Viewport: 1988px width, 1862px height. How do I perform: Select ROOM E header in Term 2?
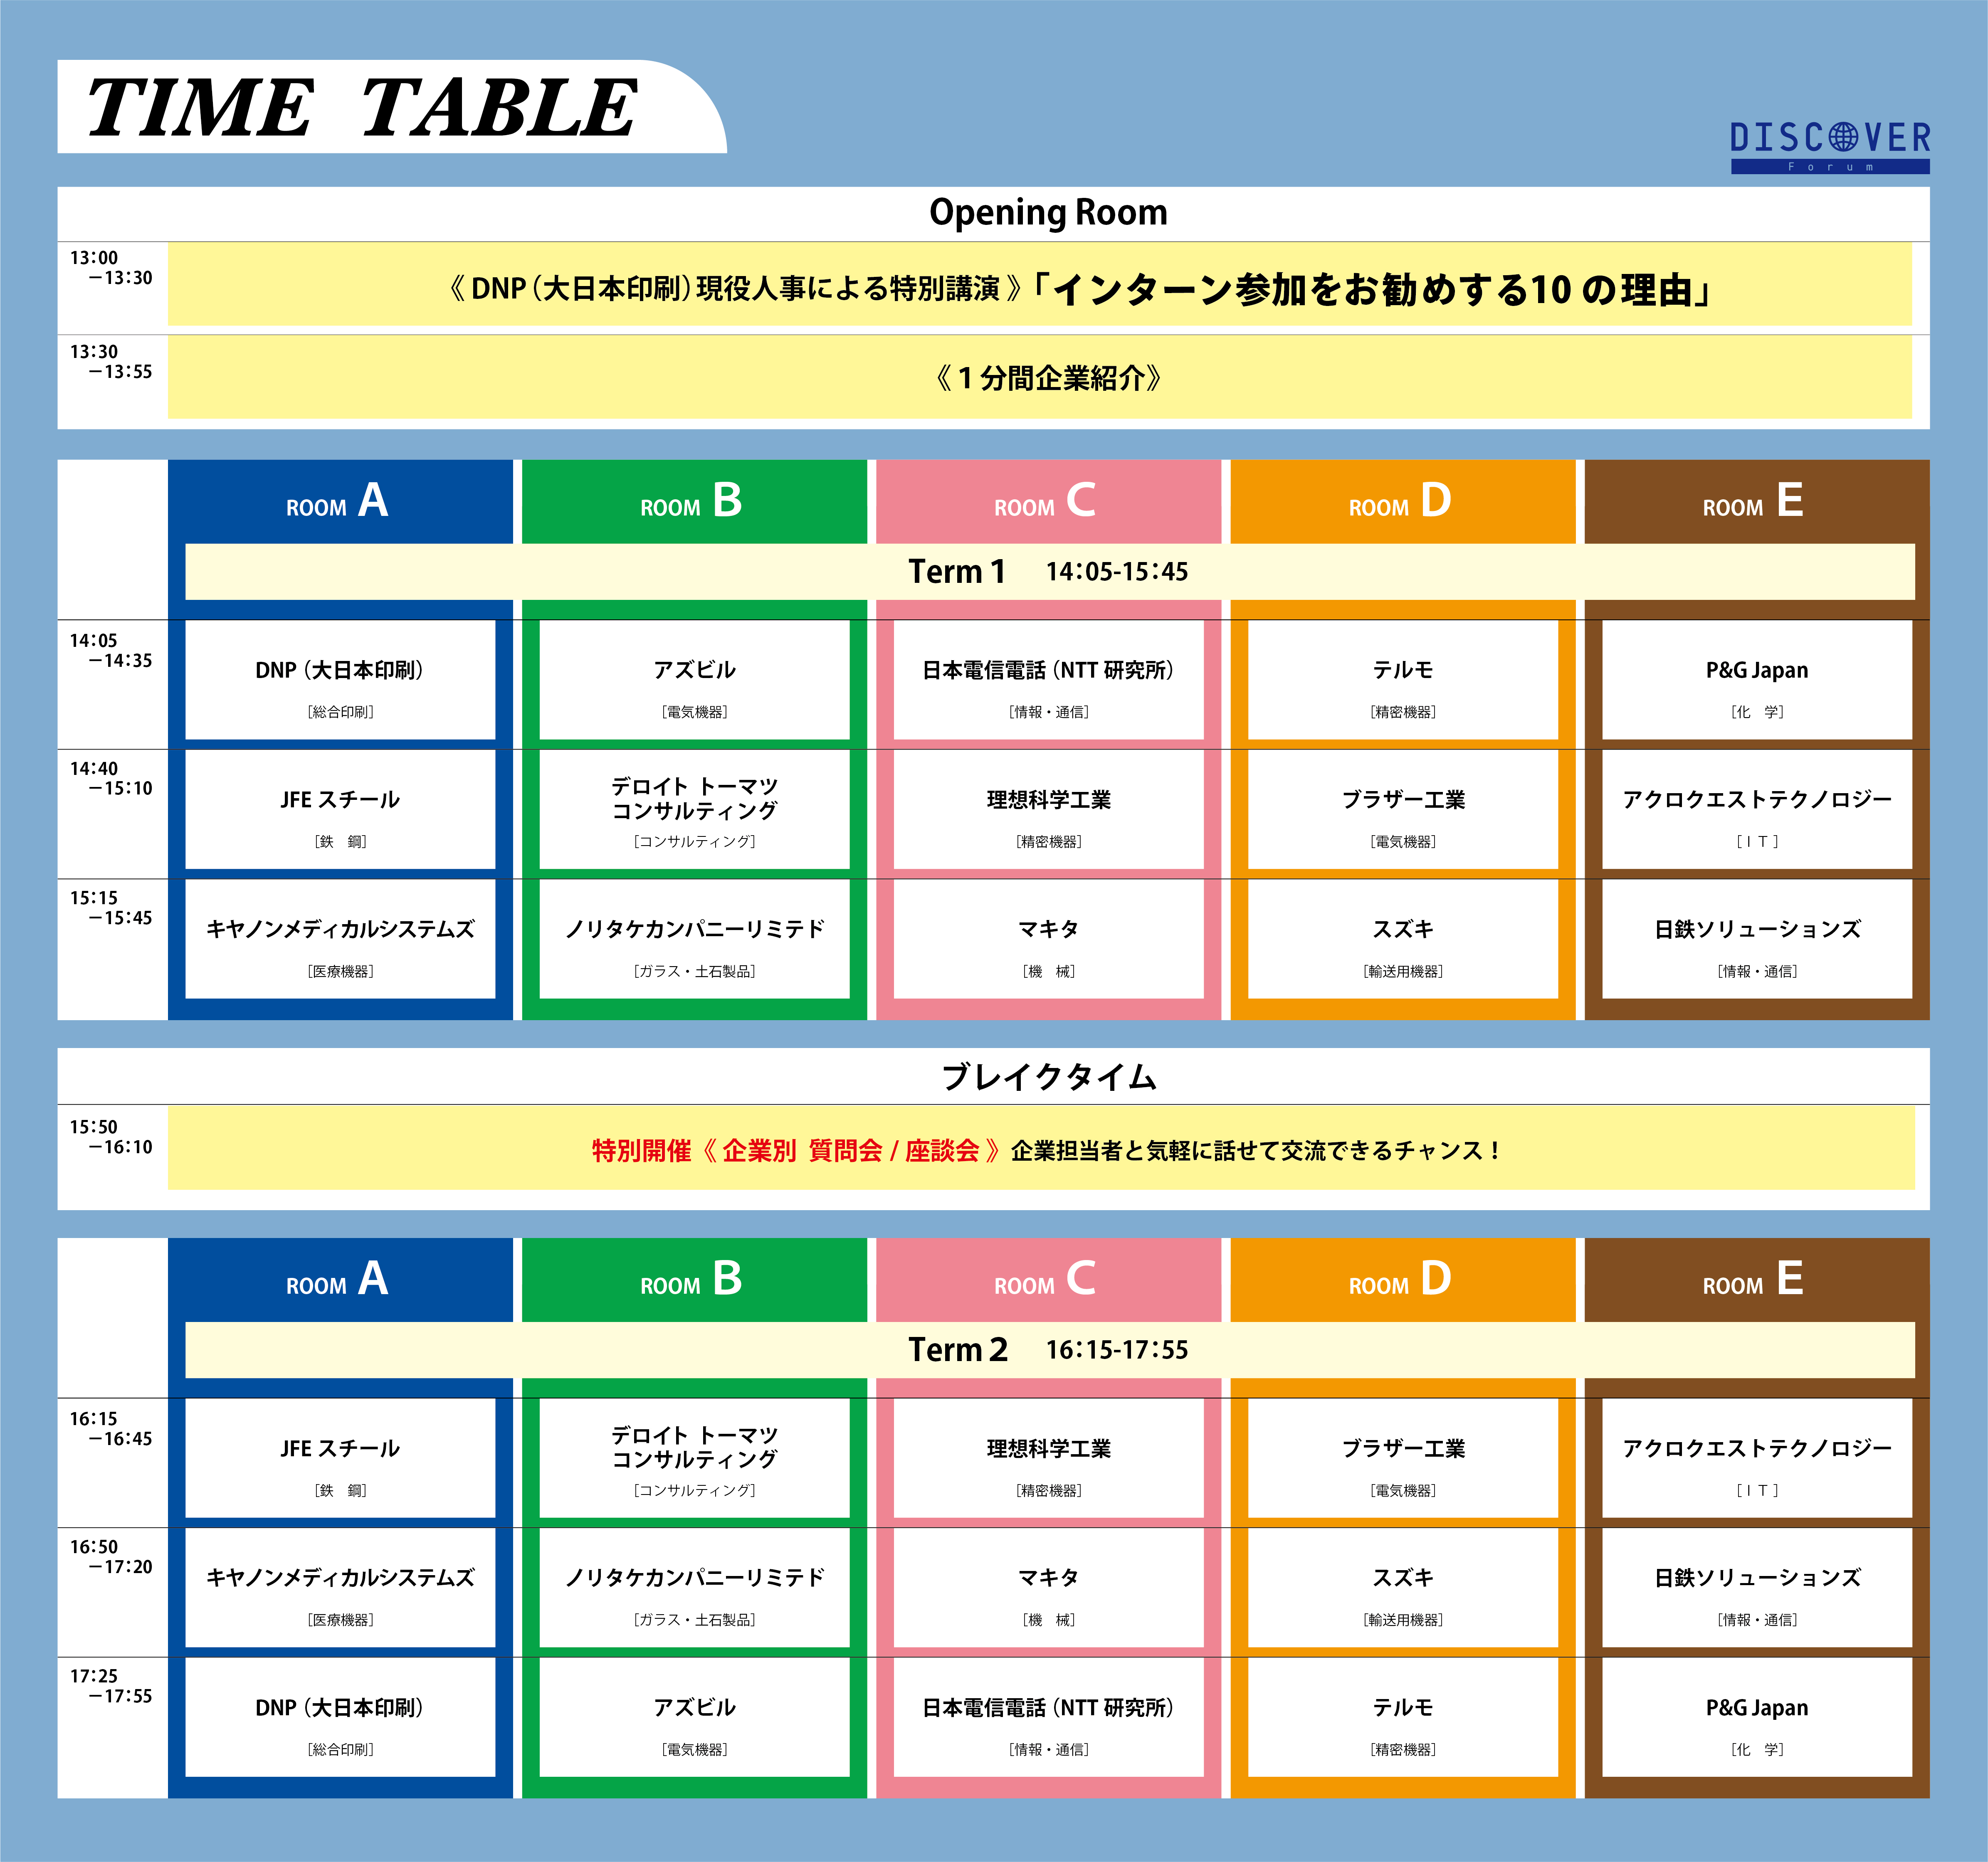[x=1757, y=1280]
